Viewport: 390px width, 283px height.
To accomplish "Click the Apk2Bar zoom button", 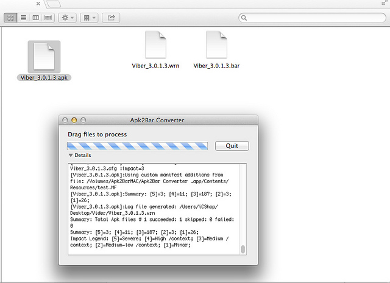I will point(83,121).
